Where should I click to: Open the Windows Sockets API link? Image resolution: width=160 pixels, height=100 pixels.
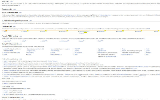tap(26, 76)
